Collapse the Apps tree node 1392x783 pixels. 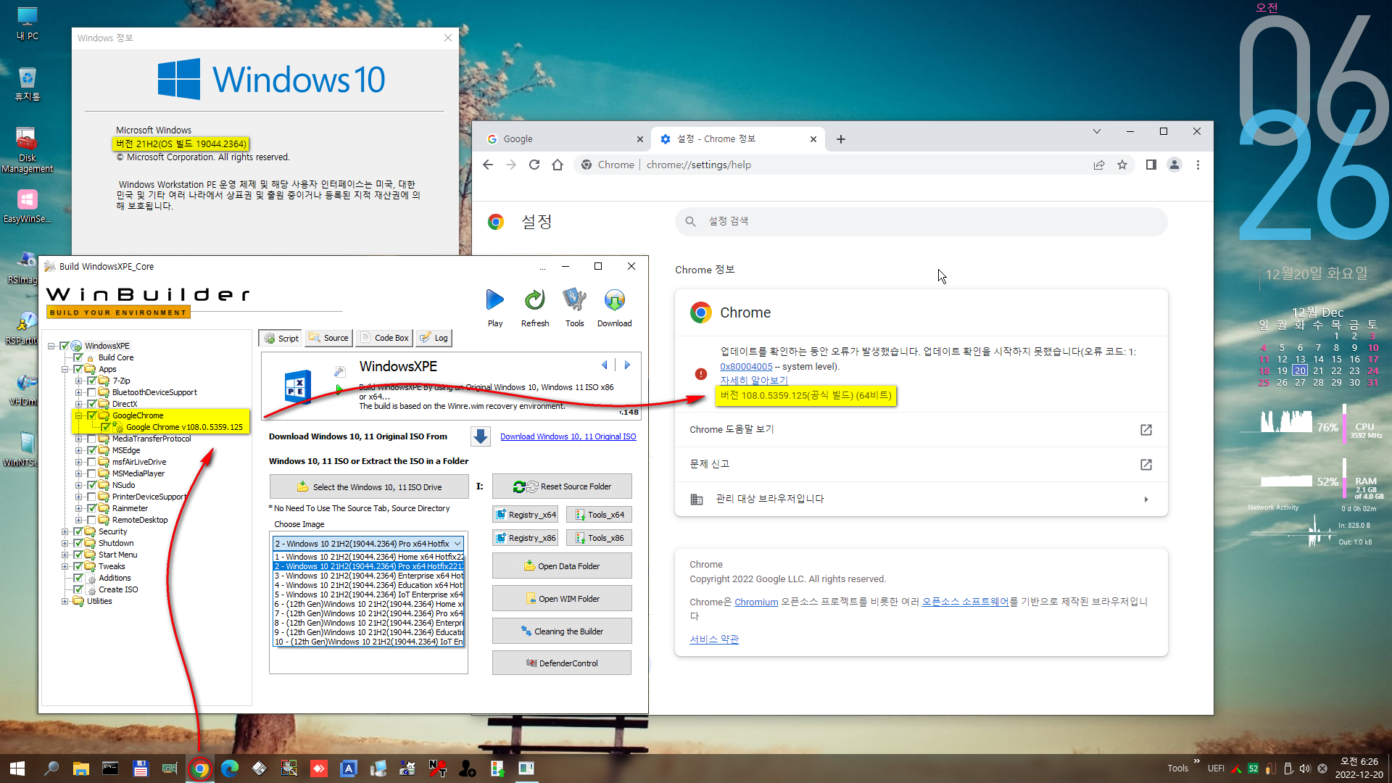(x=65, y=369)
